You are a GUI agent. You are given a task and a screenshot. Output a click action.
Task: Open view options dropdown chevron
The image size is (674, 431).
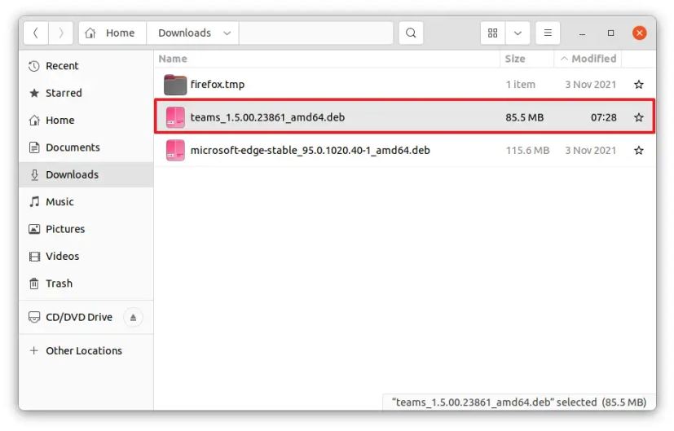click(x=518, y=33)
